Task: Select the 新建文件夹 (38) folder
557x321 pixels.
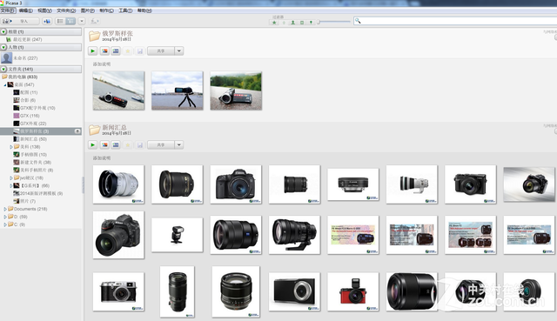Action: click(32, 163)
